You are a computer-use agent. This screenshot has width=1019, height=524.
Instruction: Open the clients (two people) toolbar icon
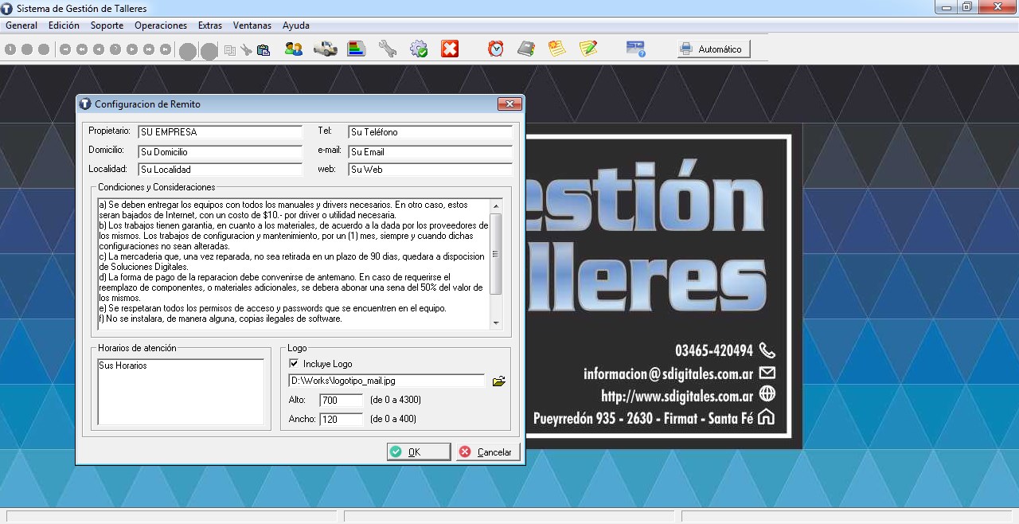(294, 49)
